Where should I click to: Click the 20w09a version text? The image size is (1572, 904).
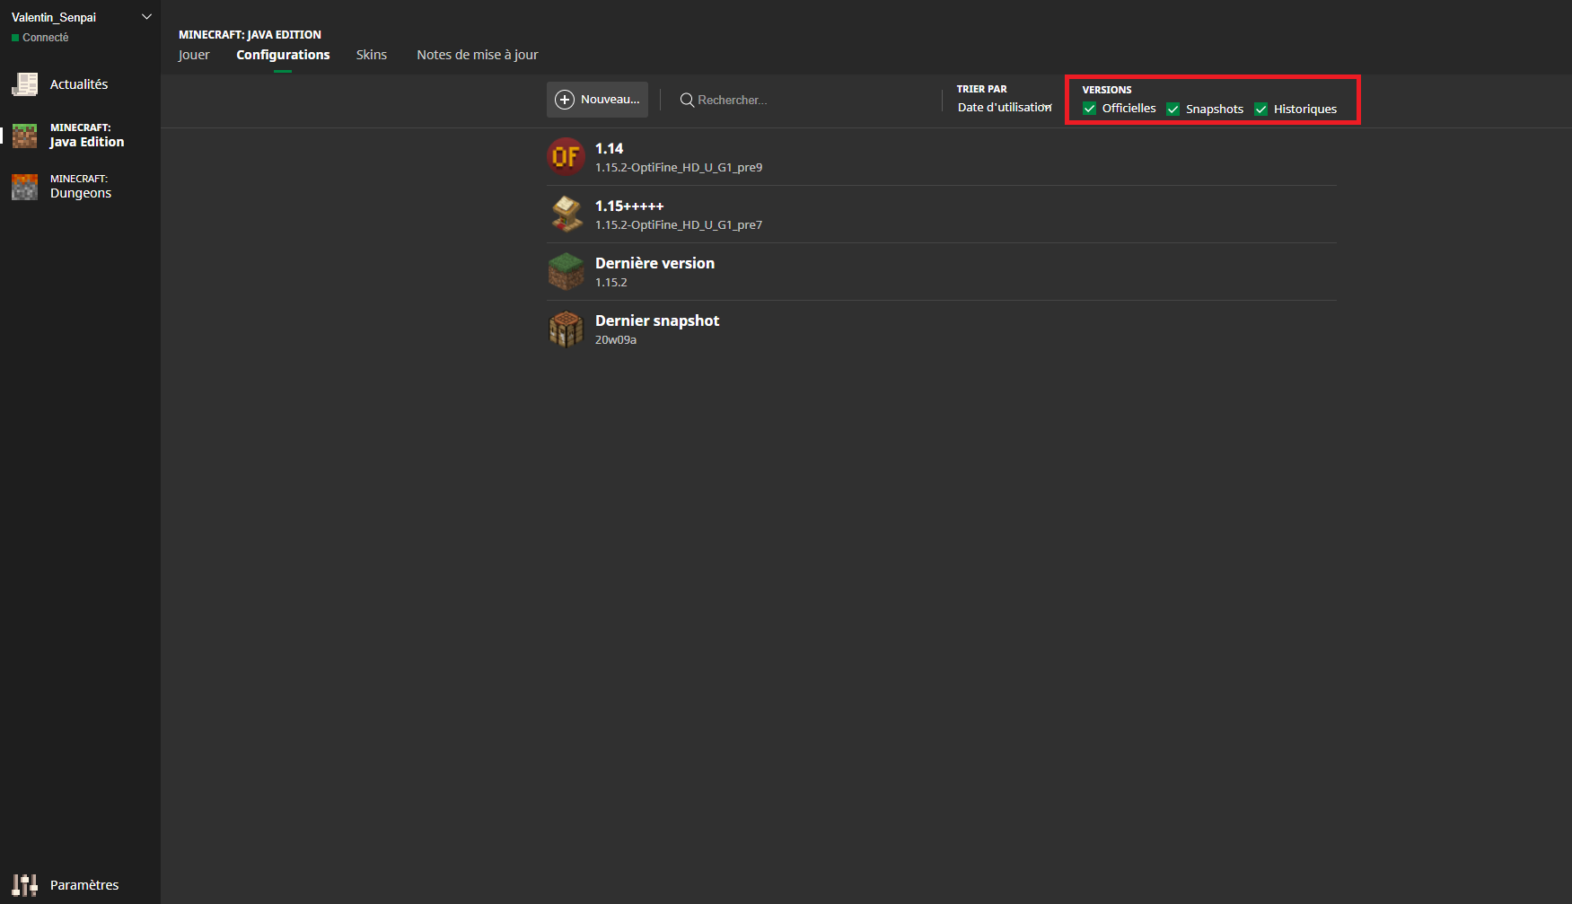(x=616, y=340)
